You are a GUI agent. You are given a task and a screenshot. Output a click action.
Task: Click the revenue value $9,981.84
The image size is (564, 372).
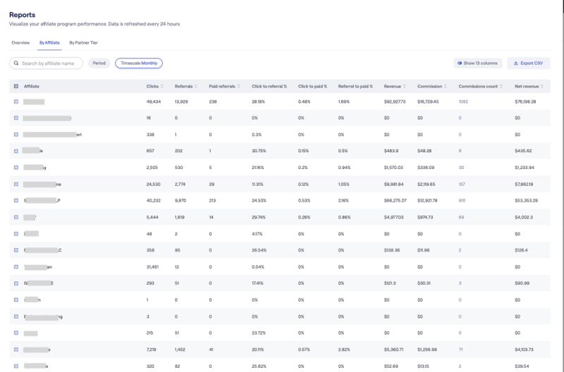click(x=393, y=184)
